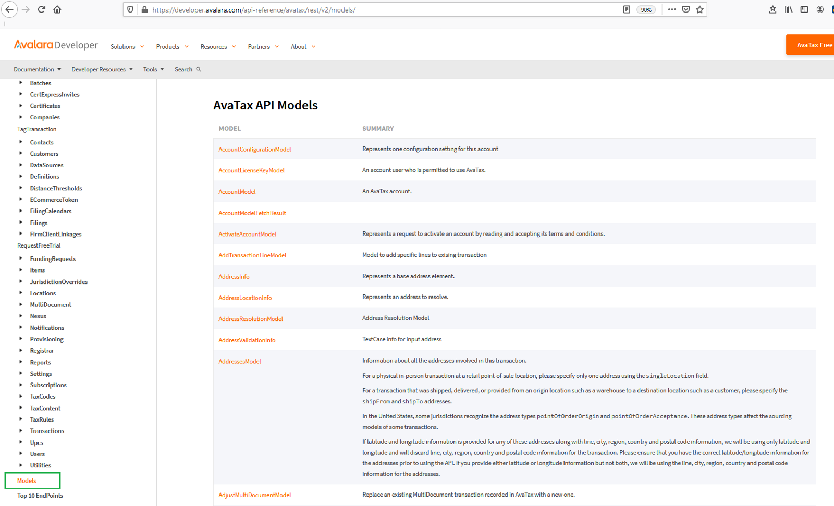This screenshot has height=506, width=834.
Task: Open the Developer Resources dropdown
Action: (102, 69)
